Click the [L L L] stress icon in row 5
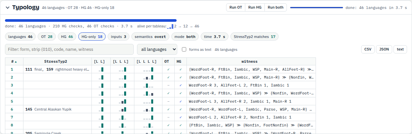 click(122, 101)
